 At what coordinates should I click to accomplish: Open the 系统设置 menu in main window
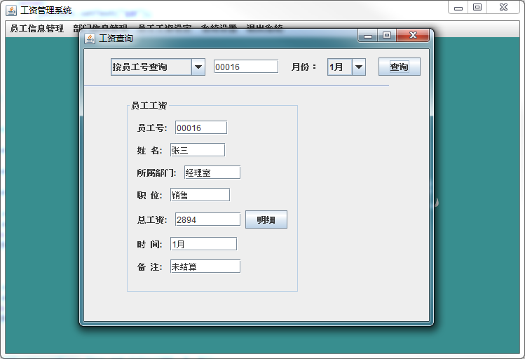(219, 27)
